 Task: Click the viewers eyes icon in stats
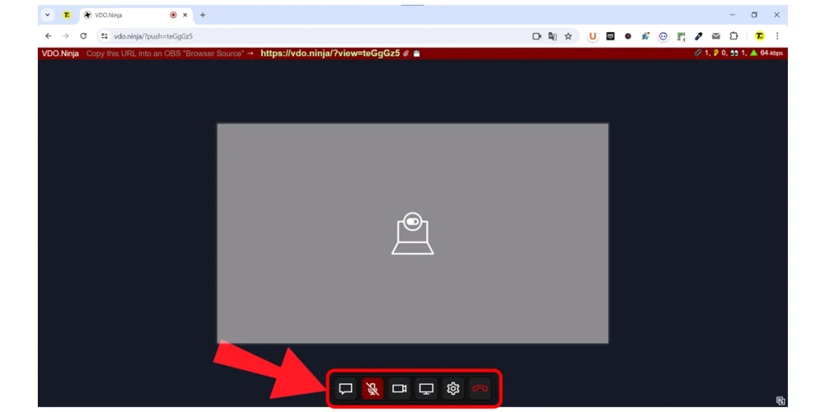[x=734, y=52]
